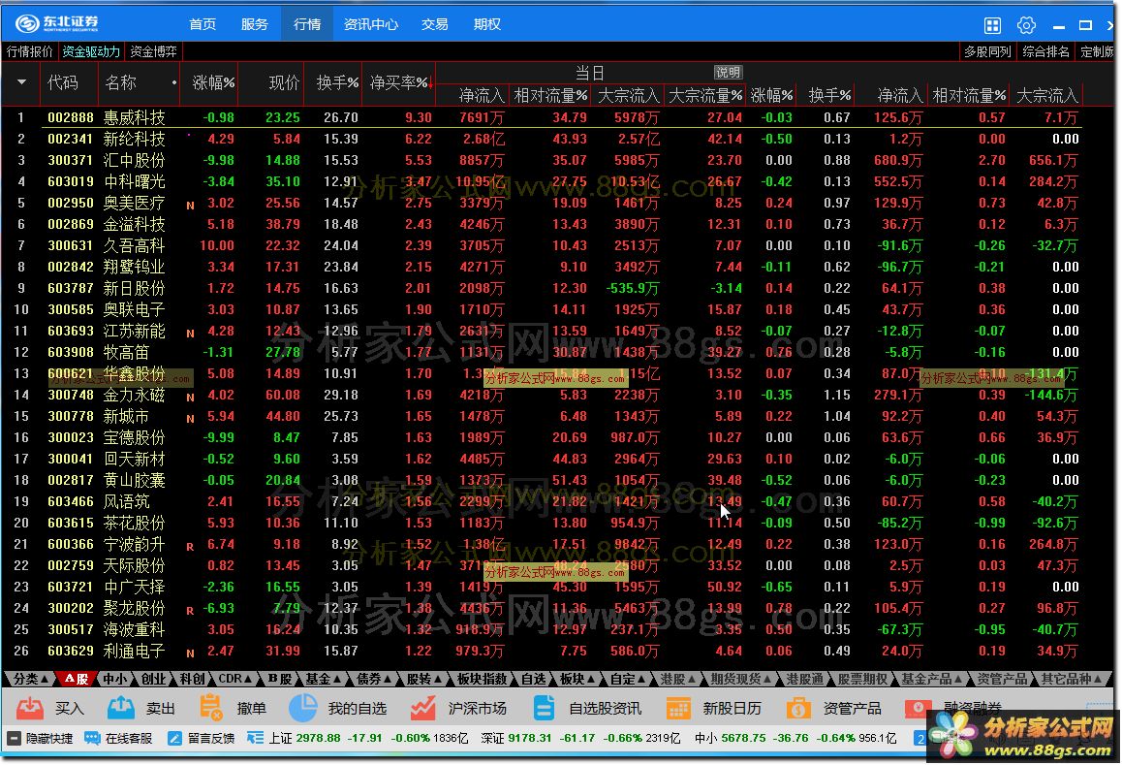Screen dimensions: 1122x765
Task: Open 融资融券 red icon
Action: click(x=919, y=708)
